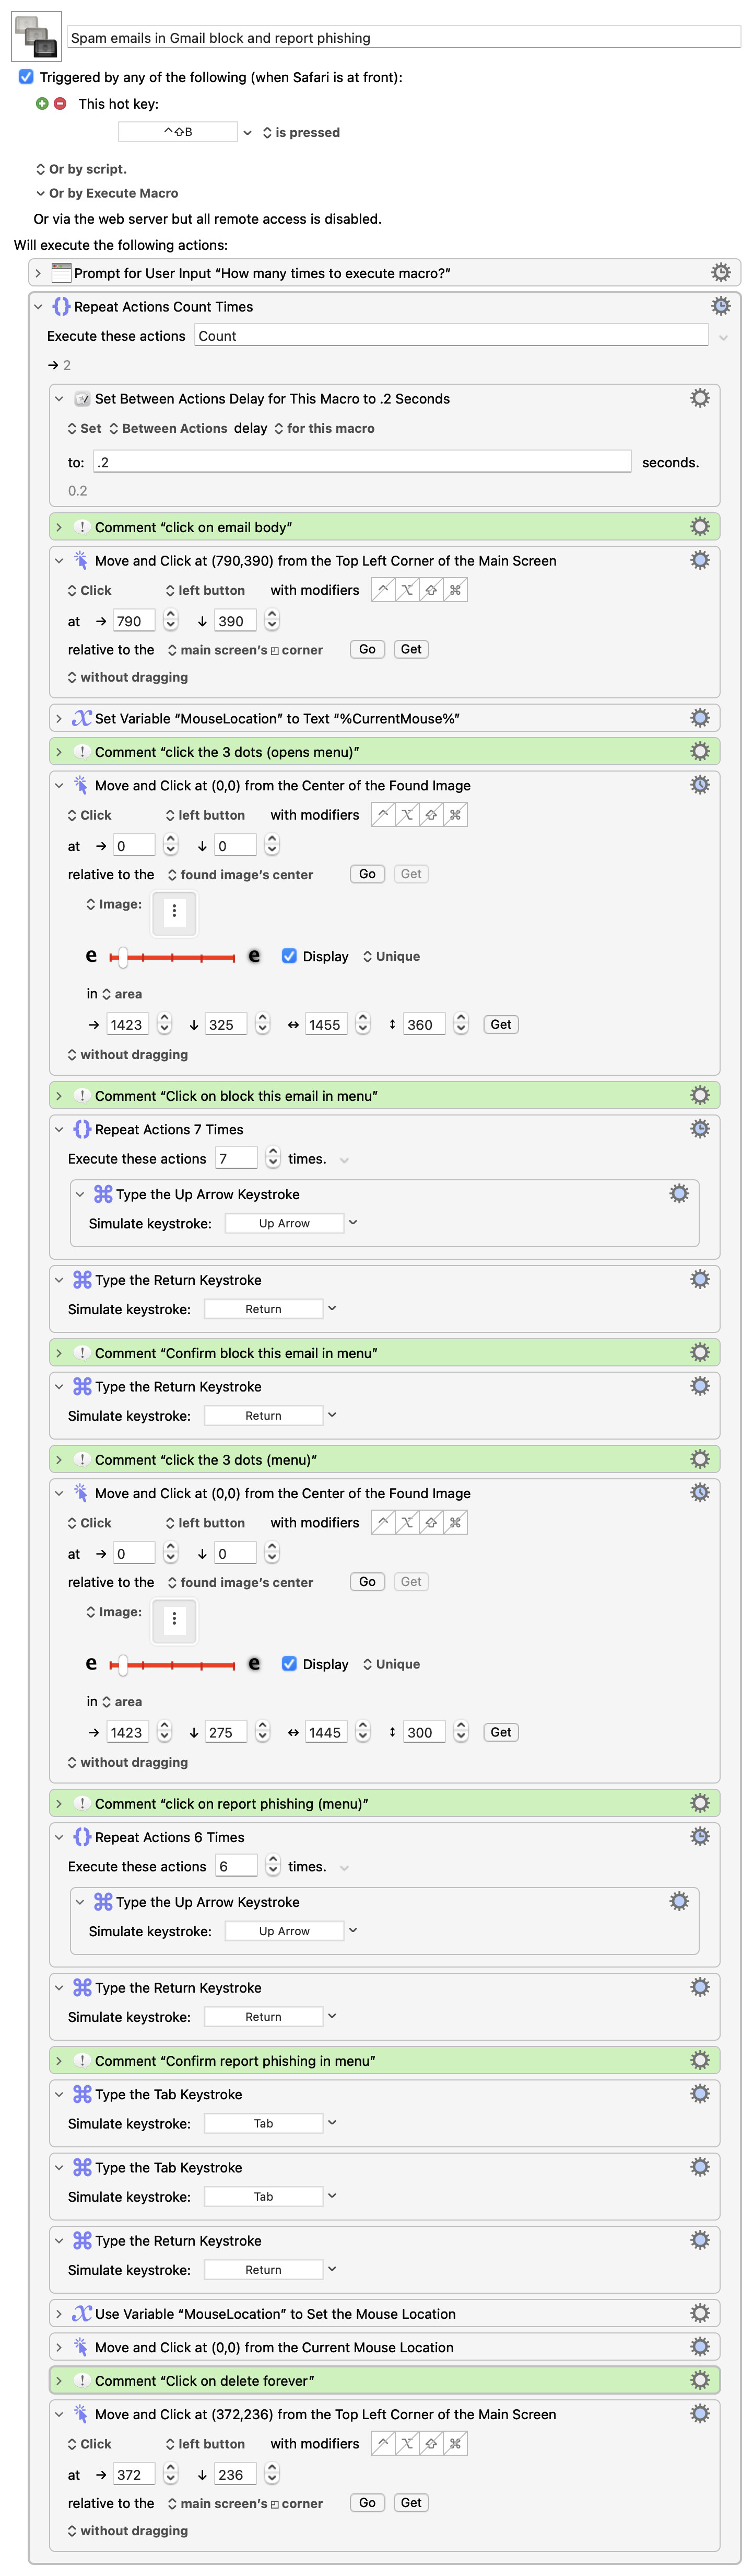Click the red remove trigger minus icon
This screenshot has width=753, height=2576.
point(60,104)
